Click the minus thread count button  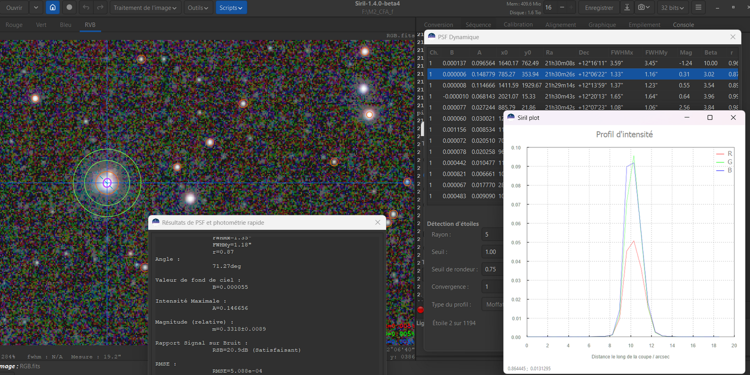(562, 7)
